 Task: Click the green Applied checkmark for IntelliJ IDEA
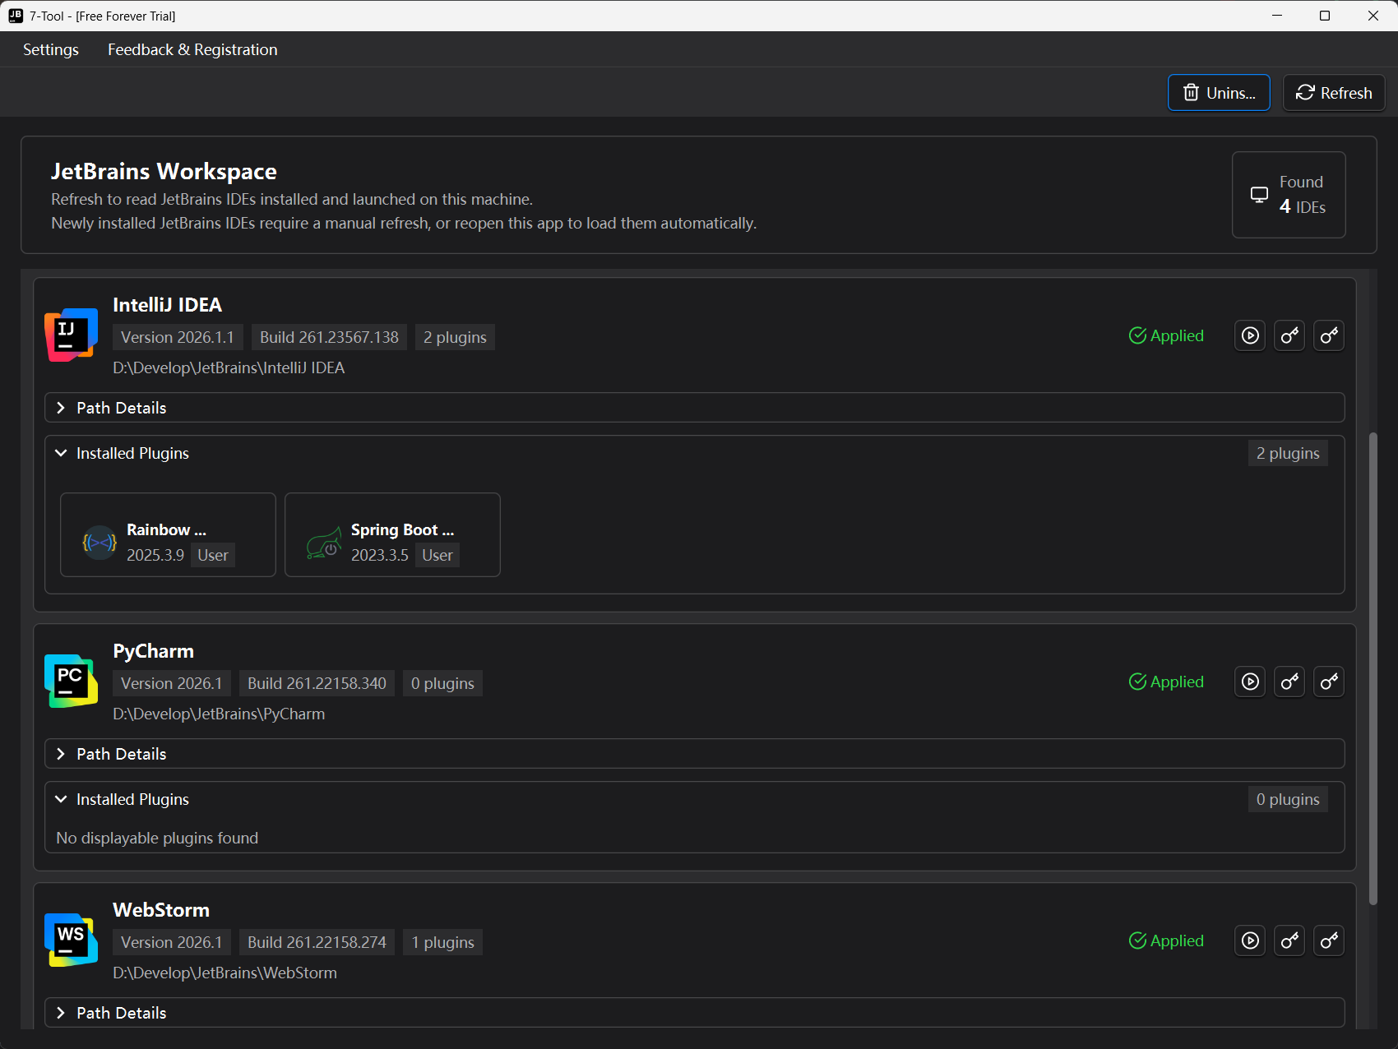1137,335
